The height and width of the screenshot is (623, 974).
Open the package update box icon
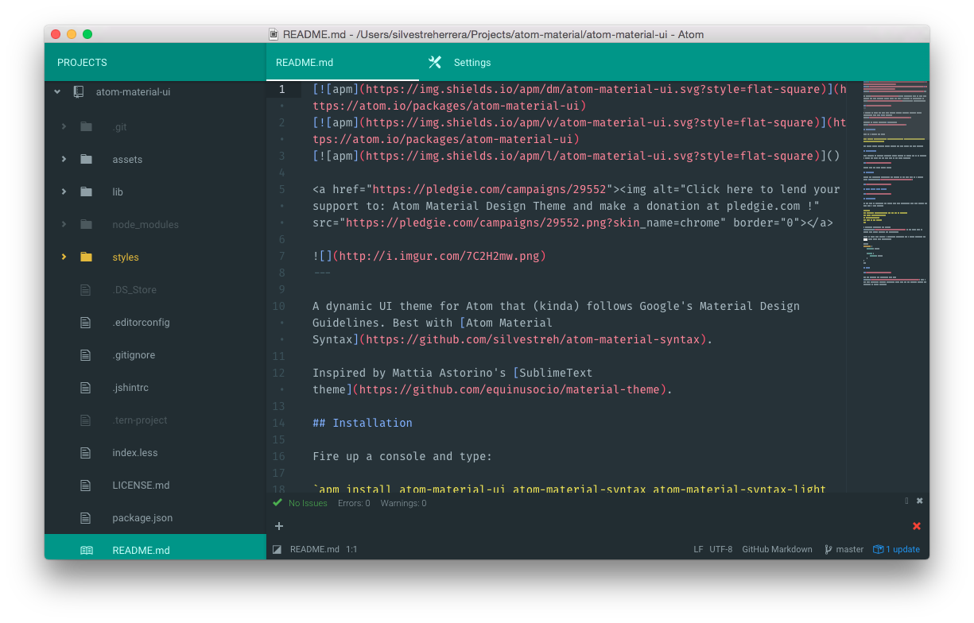(x=878, y=549)
